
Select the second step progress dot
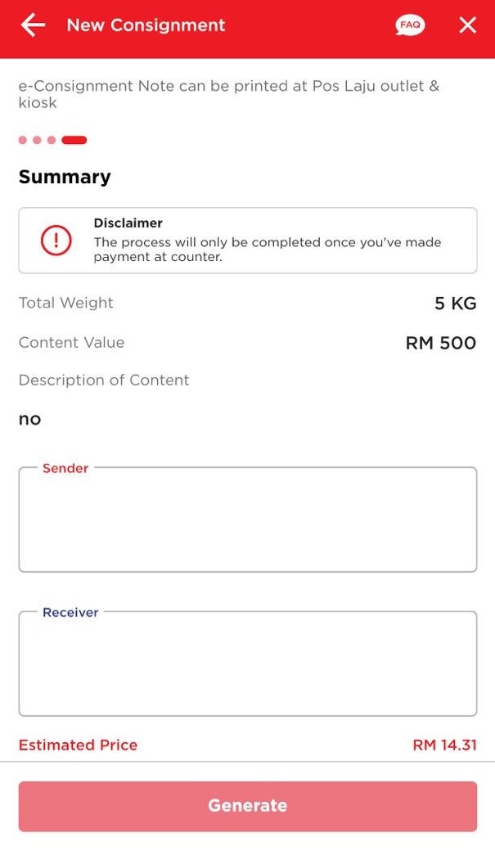(37, 140)
